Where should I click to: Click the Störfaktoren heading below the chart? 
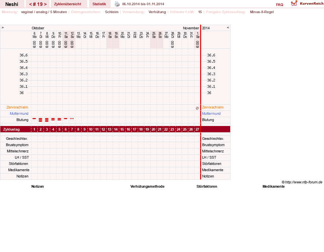(x=207, y=186)
